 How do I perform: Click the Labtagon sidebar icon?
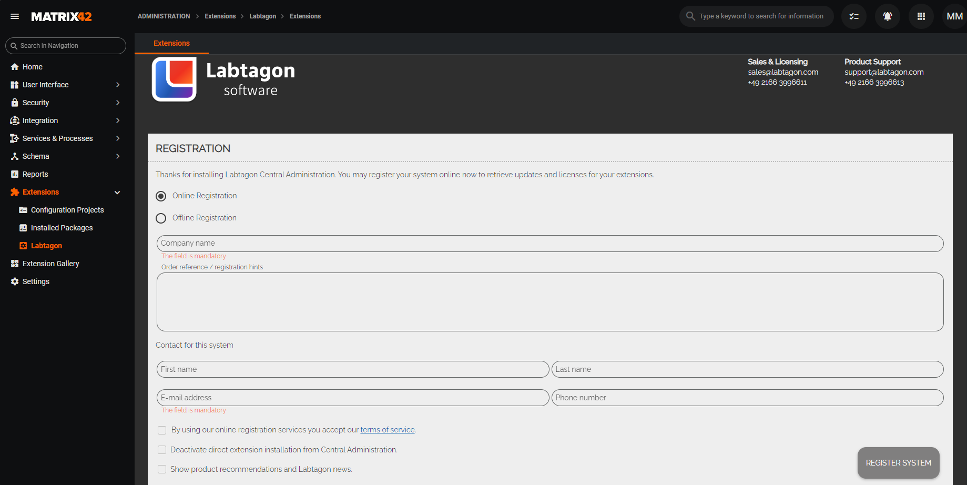(23, 246)
